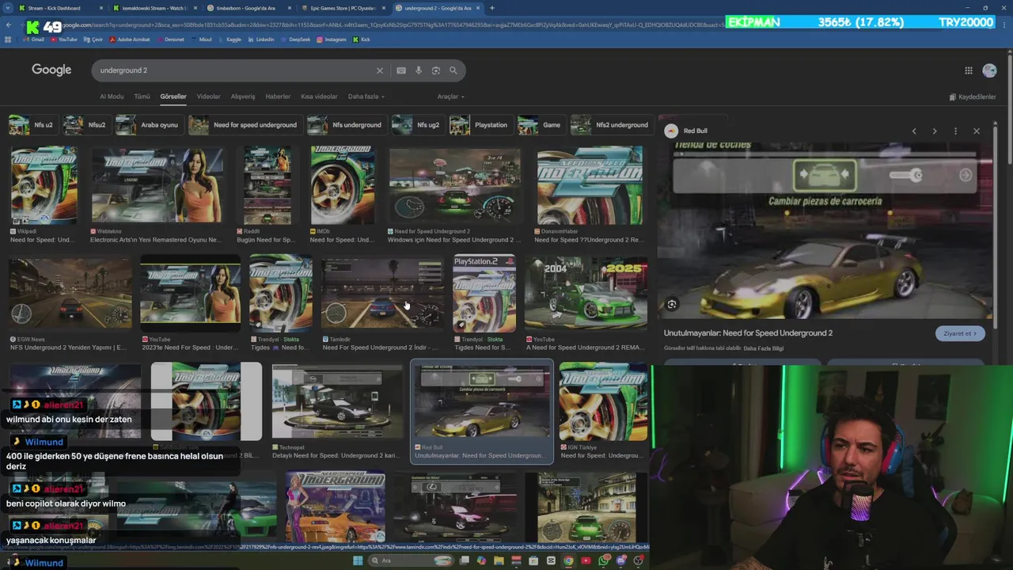Open PlayStation 2 cover thumbnail from Trendyol
The image size is (1013, 570).
point(484,293)
